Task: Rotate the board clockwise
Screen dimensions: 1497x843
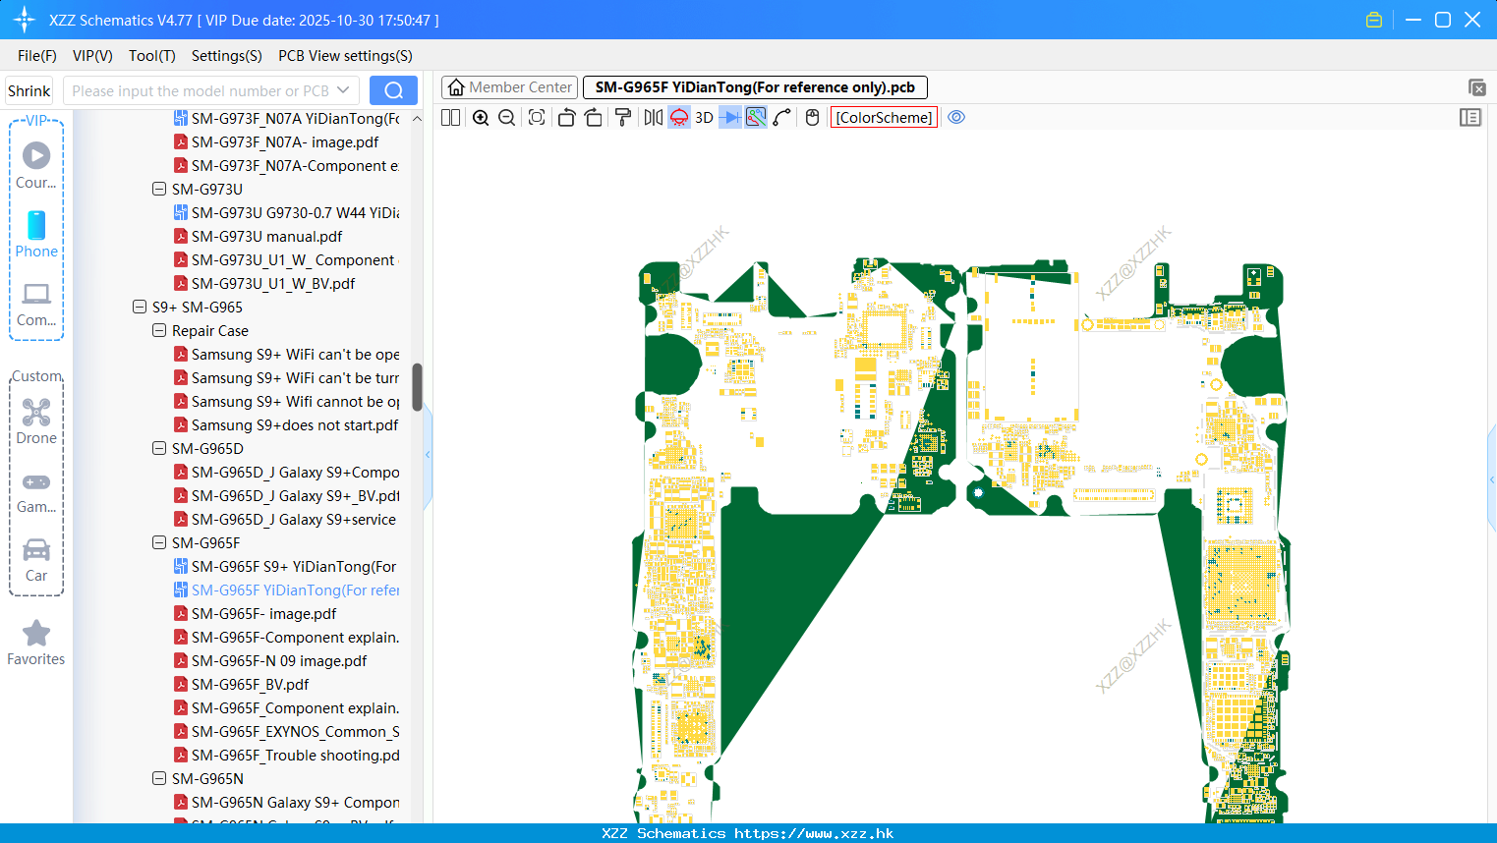Action: pyautogui.click(x=594, y=118)
